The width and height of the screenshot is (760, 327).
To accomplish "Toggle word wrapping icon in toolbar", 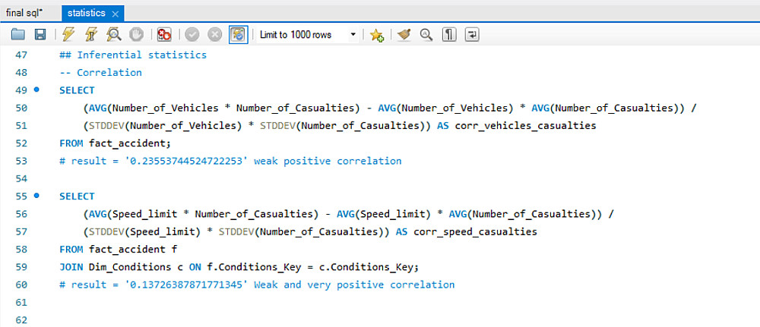I will point(472,35).
